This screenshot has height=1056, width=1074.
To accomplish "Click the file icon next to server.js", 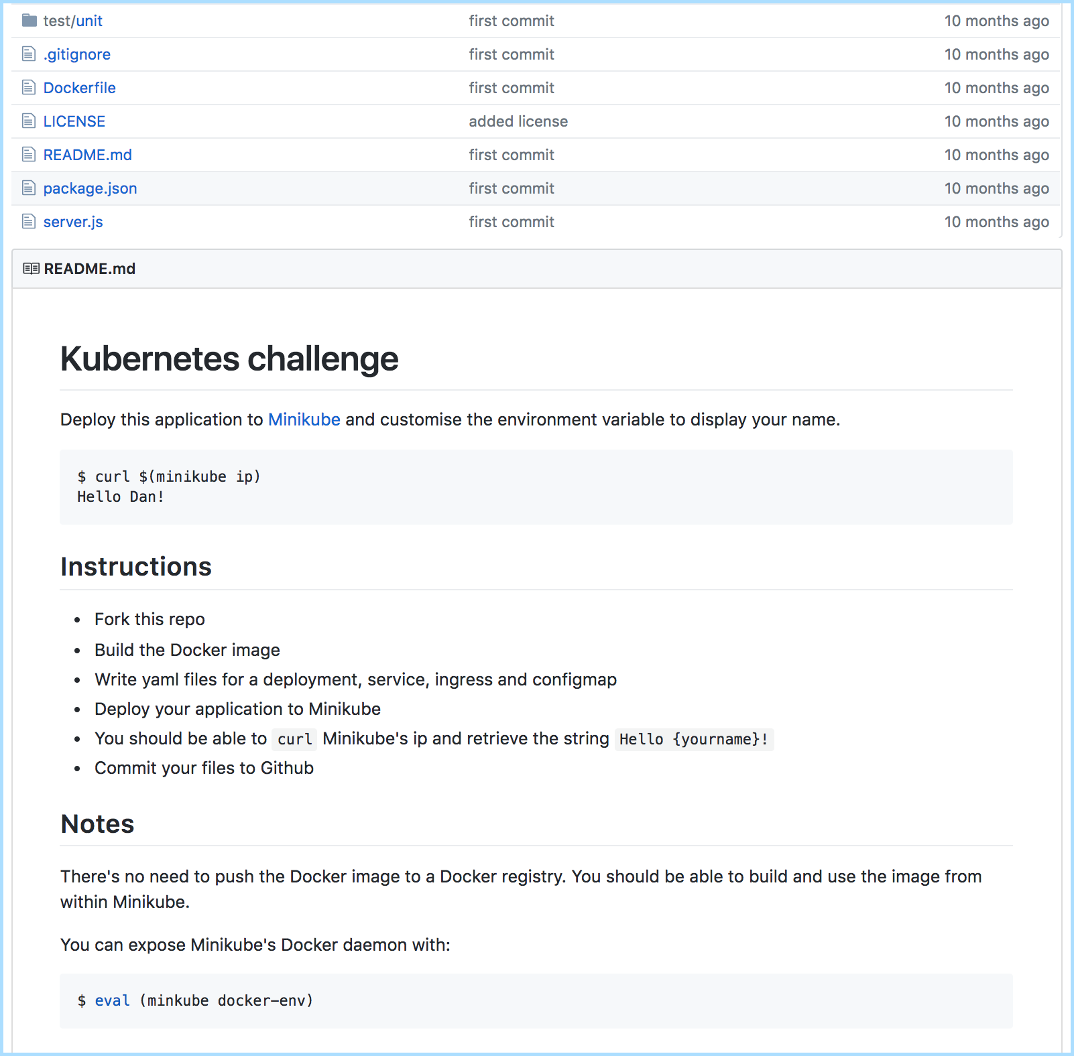I will 29,222.
